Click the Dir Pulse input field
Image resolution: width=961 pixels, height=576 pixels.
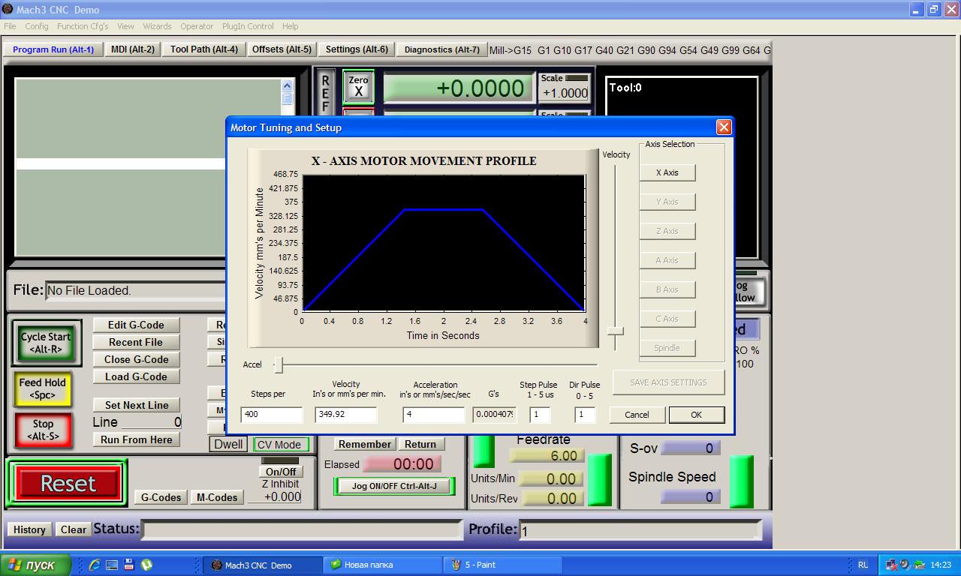coord(585,415)
